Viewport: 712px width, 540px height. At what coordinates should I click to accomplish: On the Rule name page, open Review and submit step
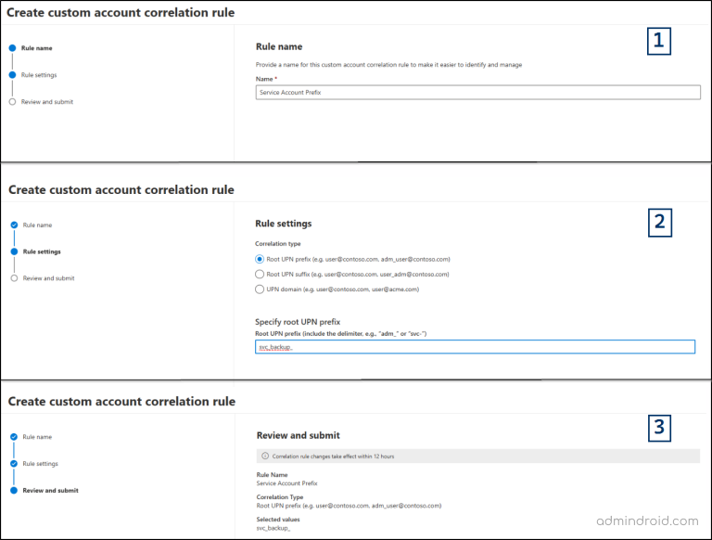click(x=46, y=102)
